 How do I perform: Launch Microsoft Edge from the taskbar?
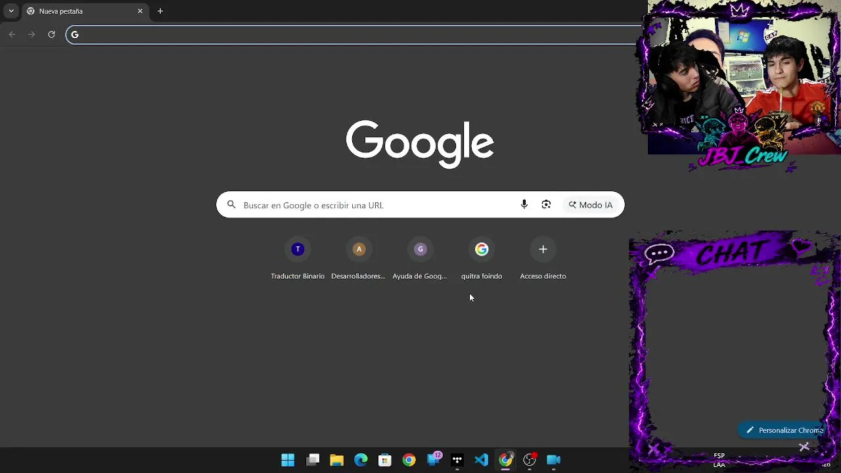[361, 460]
